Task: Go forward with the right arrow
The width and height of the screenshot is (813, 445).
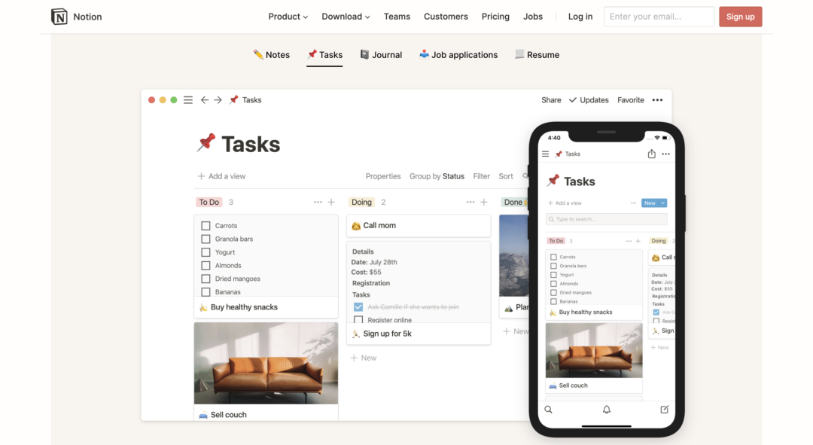Action: pyautogui.click(x=218, y=100)
